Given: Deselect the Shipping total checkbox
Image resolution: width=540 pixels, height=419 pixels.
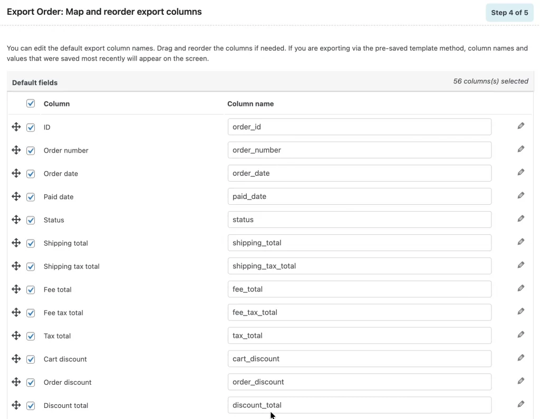Looking at the screenshot, I should click(31, 243).
